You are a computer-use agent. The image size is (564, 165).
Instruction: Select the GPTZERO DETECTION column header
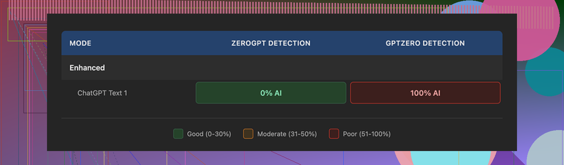425,43
